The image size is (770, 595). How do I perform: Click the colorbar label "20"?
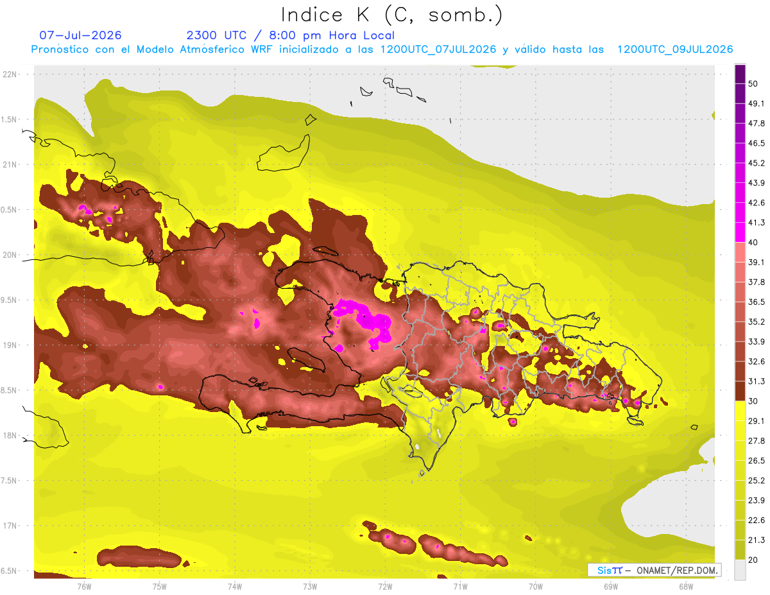tap(753, 560)
